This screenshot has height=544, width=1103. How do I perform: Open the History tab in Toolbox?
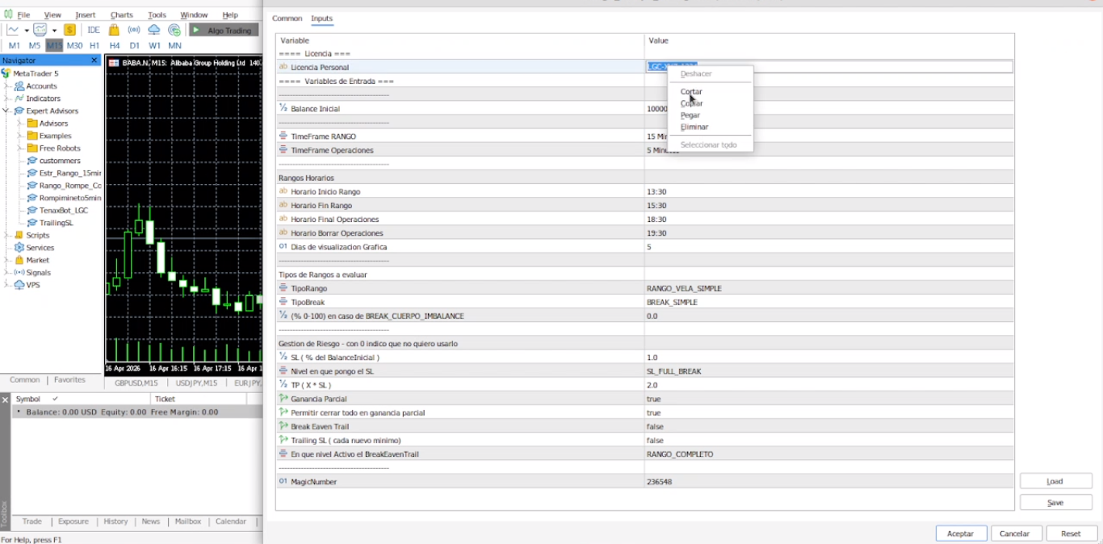pyautogui.click(x=115, y=521)
